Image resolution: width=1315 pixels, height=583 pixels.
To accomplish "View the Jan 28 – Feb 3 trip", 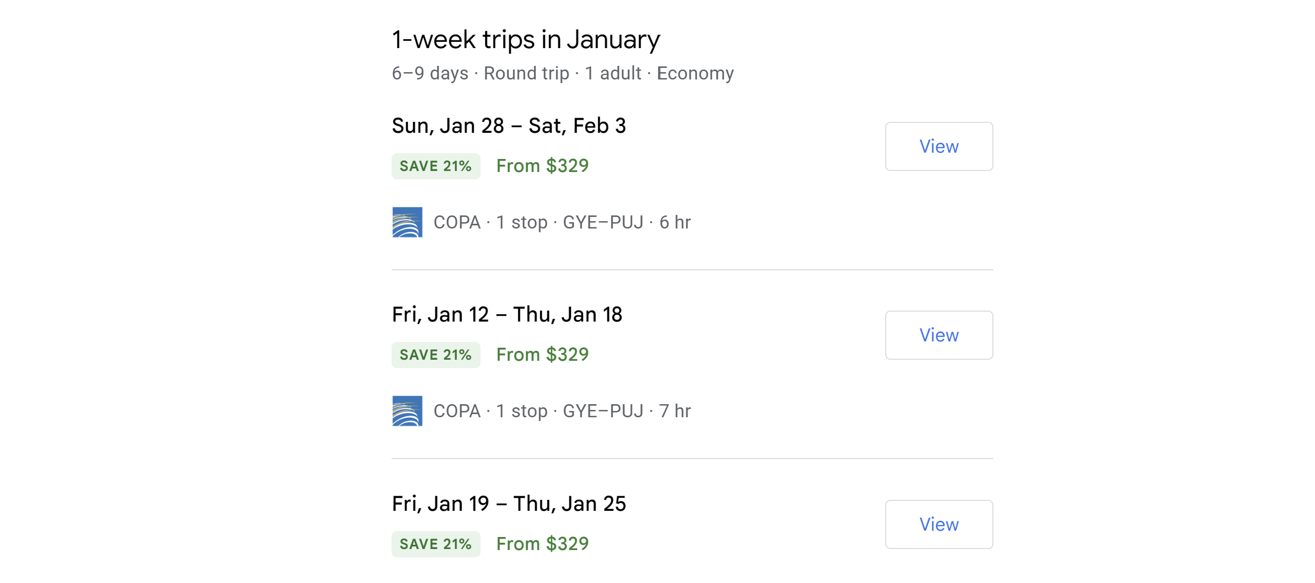I will [939, 146].
